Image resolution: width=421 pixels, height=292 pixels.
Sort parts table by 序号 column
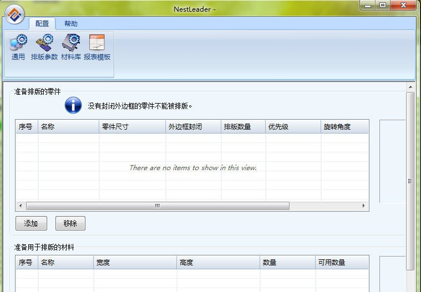coord(27,126)
